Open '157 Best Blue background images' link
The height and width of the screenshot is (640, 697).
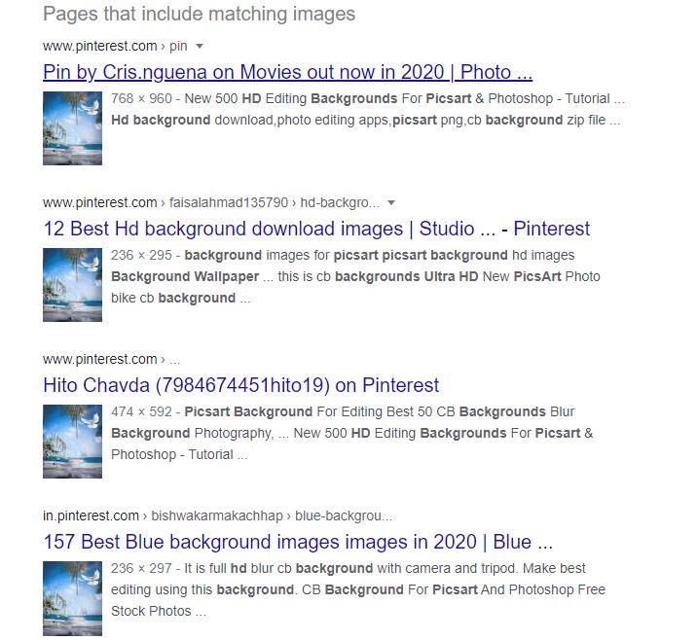(298, 542)
